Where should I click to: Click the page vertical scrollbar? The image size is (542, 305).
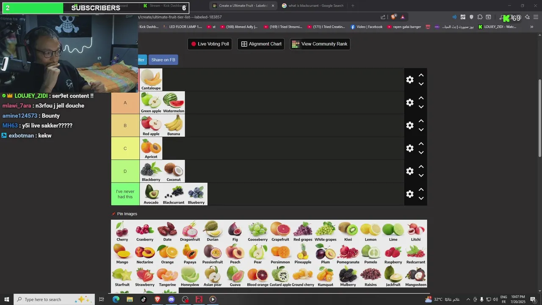(x=539, y=119)
